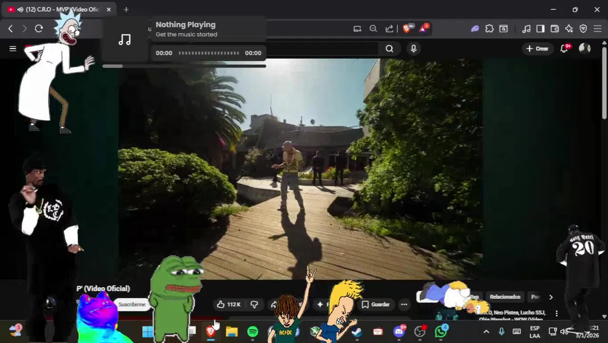Open the Brave Wallet icon
608x343 pixels.
coord(555,29)
